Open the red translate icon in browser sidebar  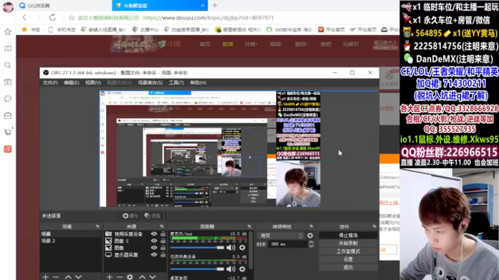7,149
